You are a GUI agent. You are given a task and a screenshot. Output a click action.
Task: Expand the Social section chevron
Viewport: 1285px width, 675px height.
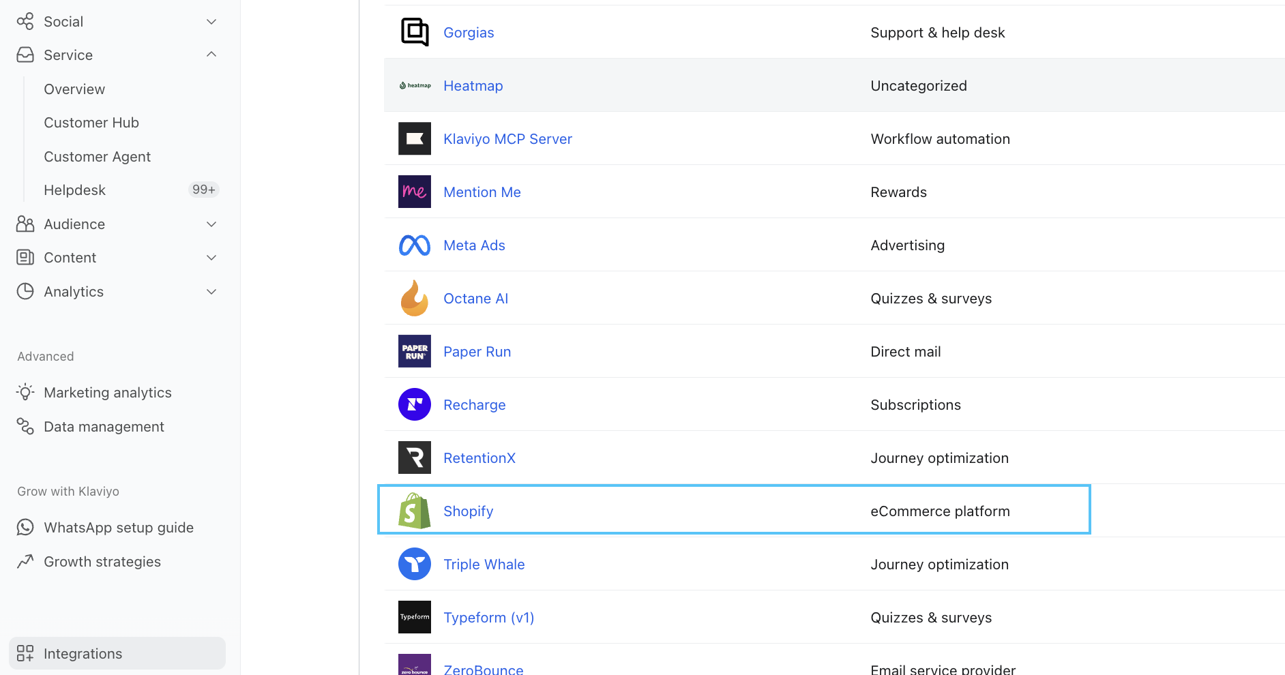click(x=211, y=21)
